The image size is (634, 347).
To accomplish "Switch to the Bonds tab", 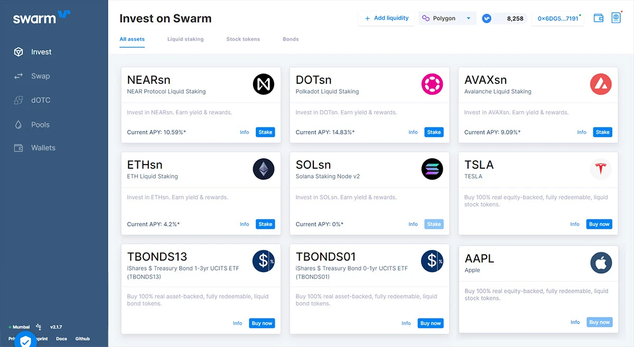I will (x=291, y=40).
